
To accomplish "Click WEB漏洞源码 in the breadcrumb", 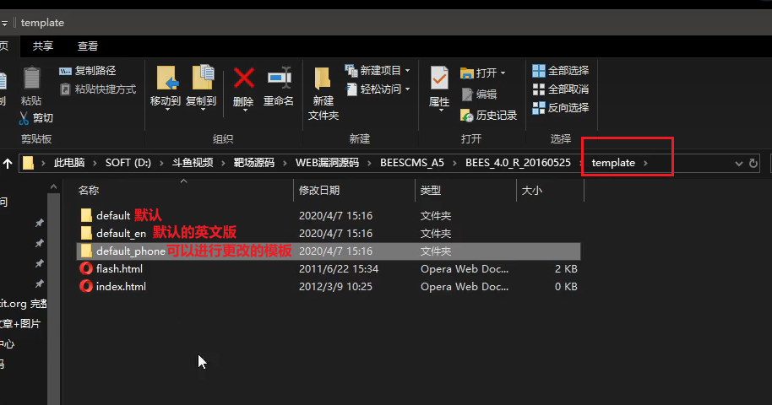I will point(327,163).
